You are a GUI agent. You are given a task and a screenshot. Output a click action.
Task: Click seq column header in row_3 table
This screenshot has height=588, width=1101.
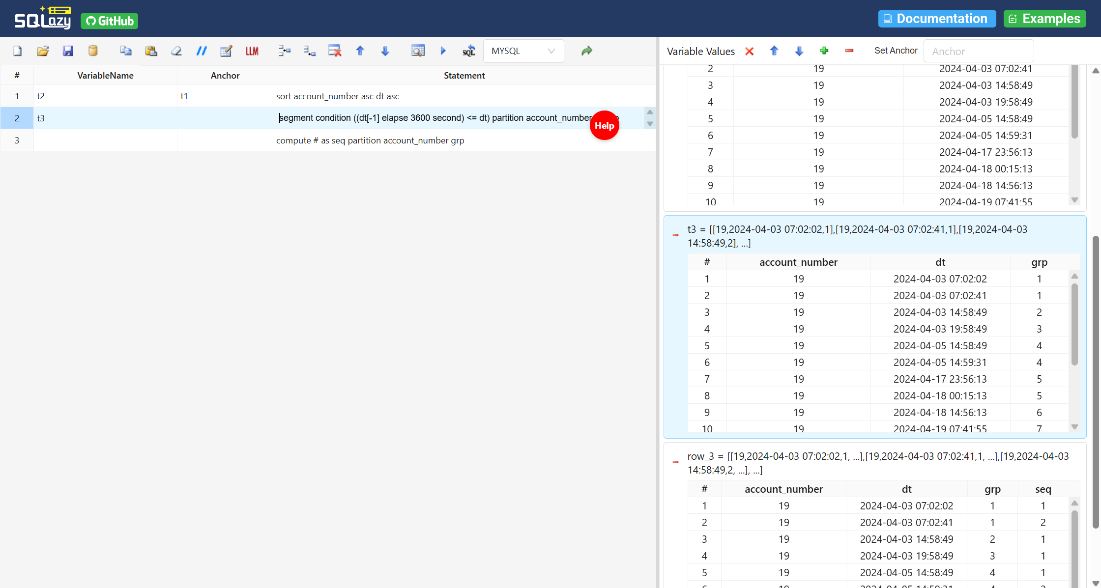tap(1043, 489)
